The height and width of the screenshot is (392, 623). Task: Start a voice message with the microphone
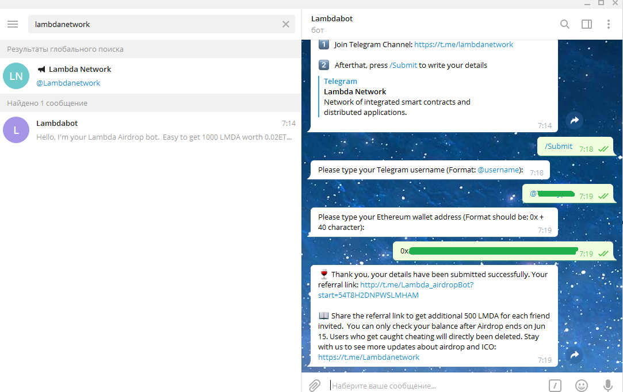click(x=608, y=386)
